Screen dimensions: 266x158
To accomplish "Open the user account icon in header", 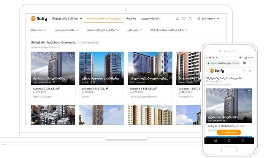I will click(x=177, y=18).
